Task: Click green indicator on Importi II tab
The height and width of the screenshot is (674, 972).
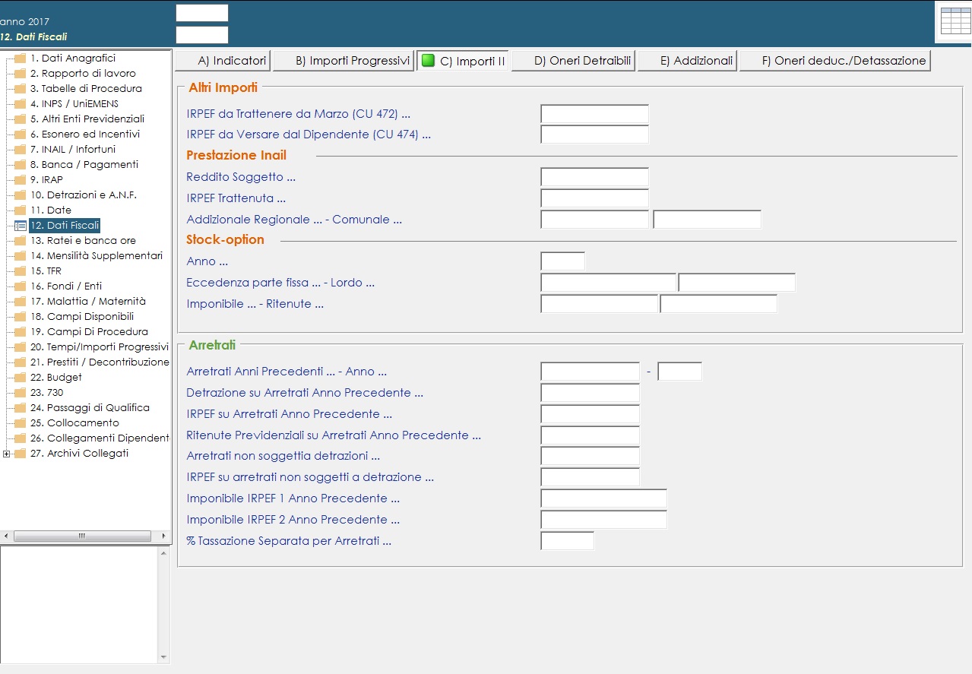Action: [x=428, y=61]
